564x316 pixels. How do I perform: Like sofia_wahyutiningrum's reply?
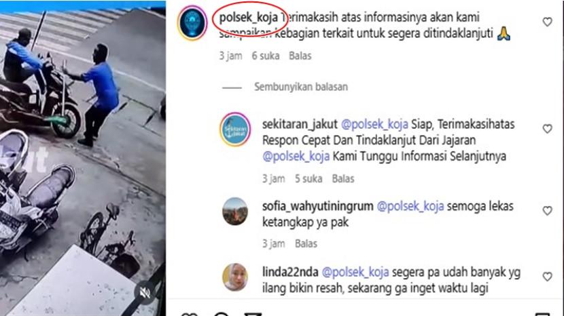pos(547,211)
